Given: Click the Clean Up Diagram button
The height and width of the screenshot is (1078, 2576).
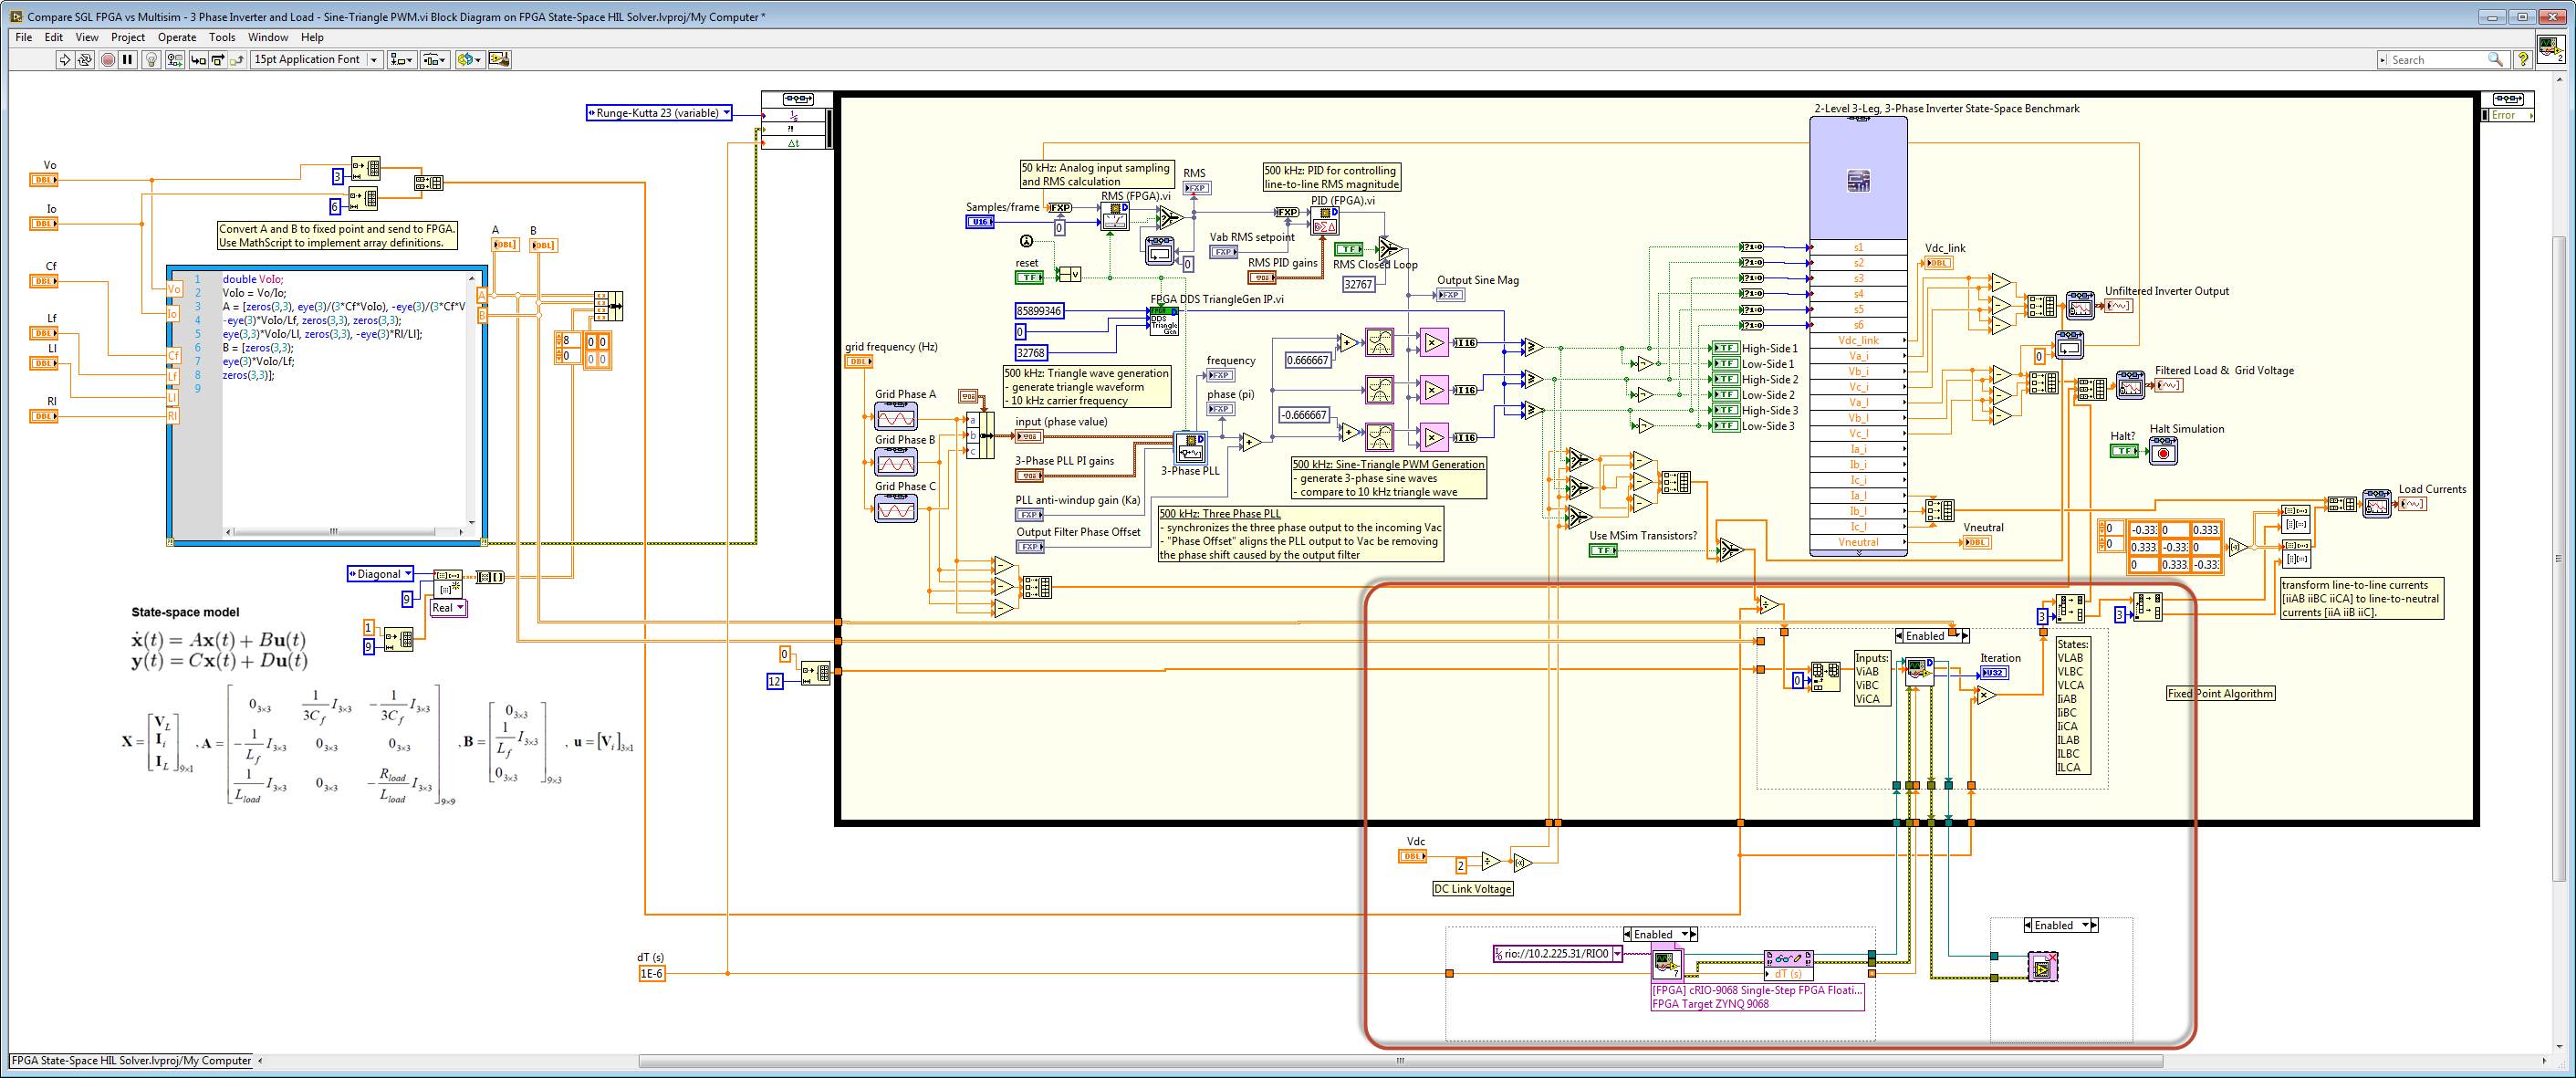Looking at the screenshot, I should pos(499,60).
